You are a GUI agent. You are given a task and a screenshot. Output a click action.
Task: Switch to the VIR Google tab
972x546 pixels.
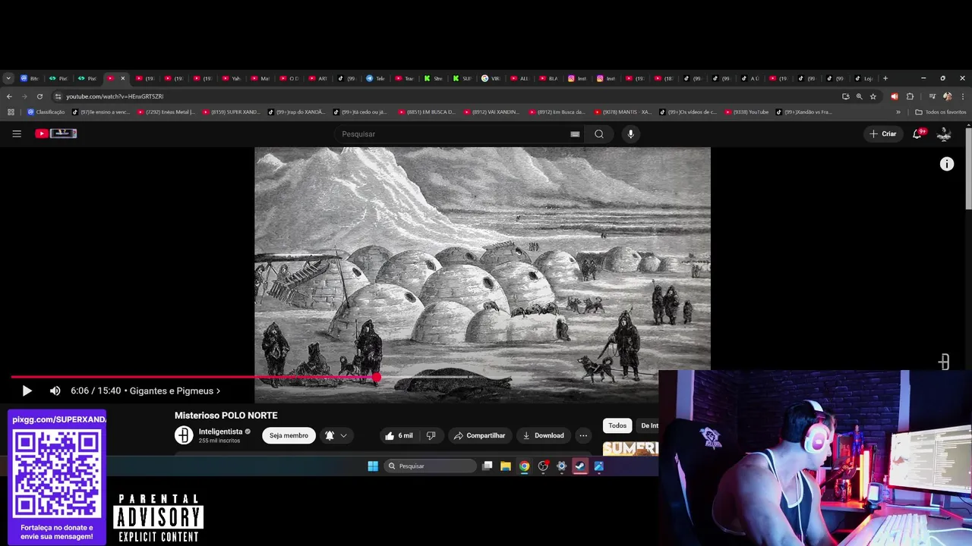click(x=491, y=78)
